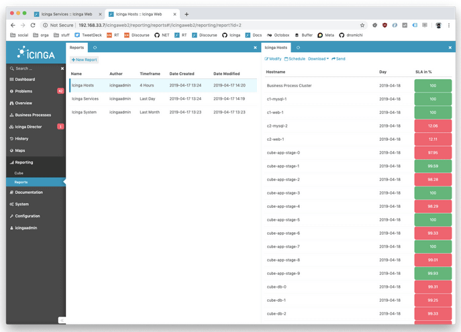Open Dashboard in the sidebar
461x332 pixels.
(x=36, y=79)
